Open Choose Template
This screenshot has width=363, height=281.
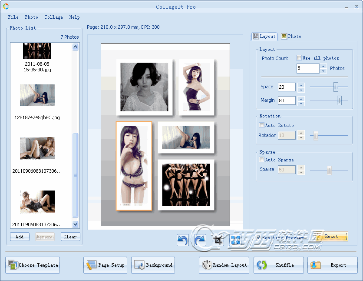click(33, 265)
